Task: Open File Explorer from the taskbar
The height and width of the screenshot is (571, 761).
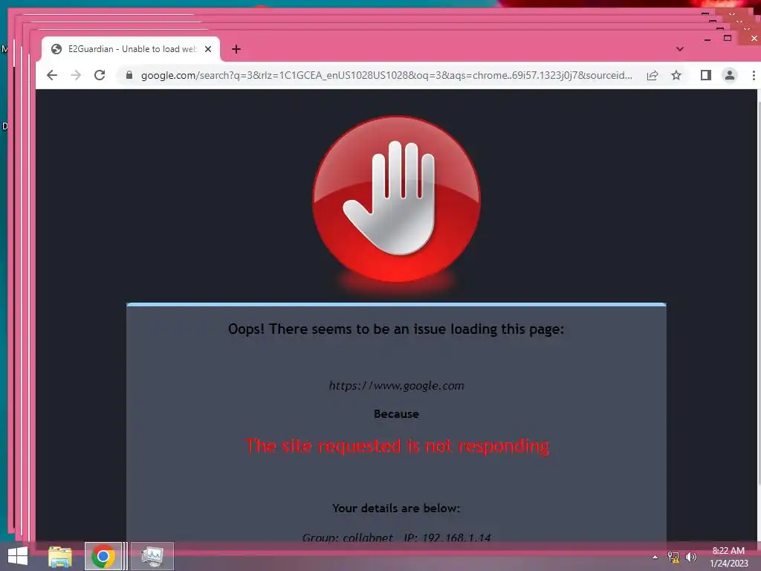Action: (x=59, y=556)
